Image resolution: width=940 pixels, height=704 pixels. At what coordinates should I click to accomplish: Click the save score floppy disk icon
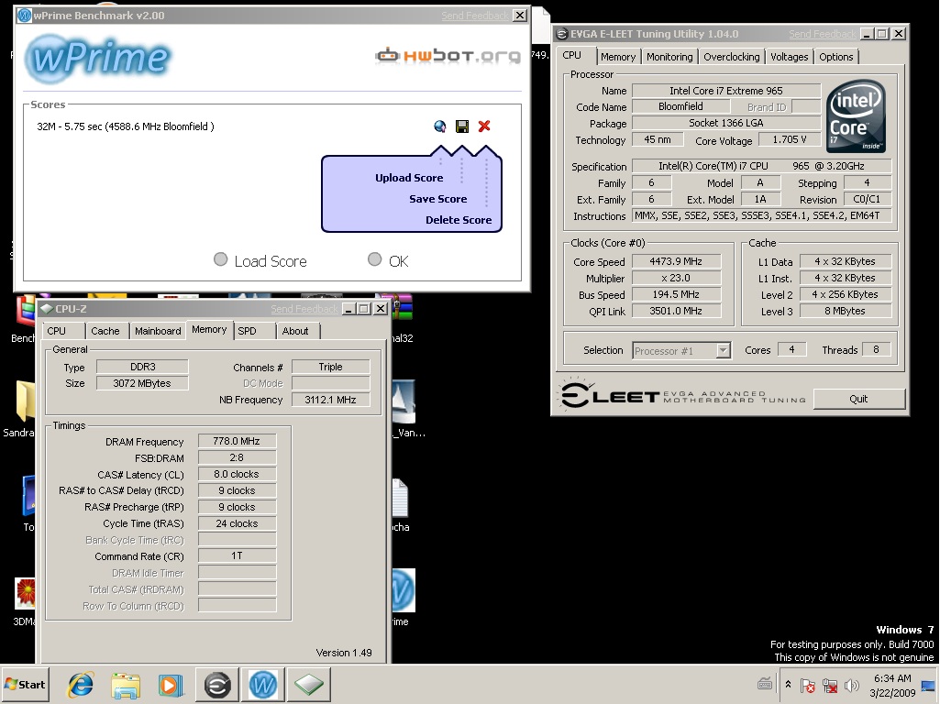coord(462,126)
